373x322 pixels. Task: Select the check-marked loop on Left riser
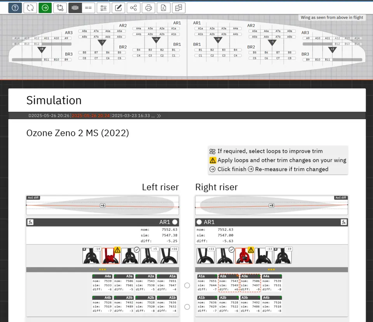coord(130,256)
